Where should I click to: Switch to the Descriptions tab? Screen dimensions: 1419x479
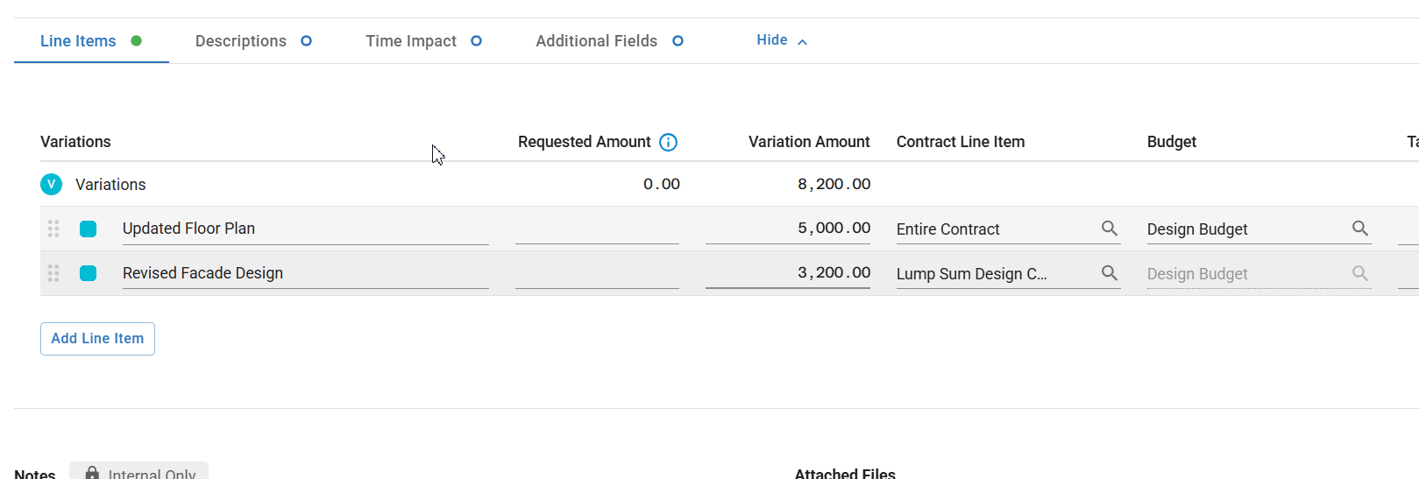coord(241,41)
